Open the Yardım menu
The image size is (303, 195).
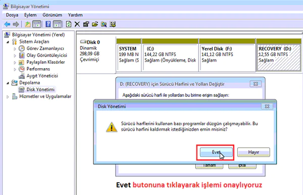point(75,15)
